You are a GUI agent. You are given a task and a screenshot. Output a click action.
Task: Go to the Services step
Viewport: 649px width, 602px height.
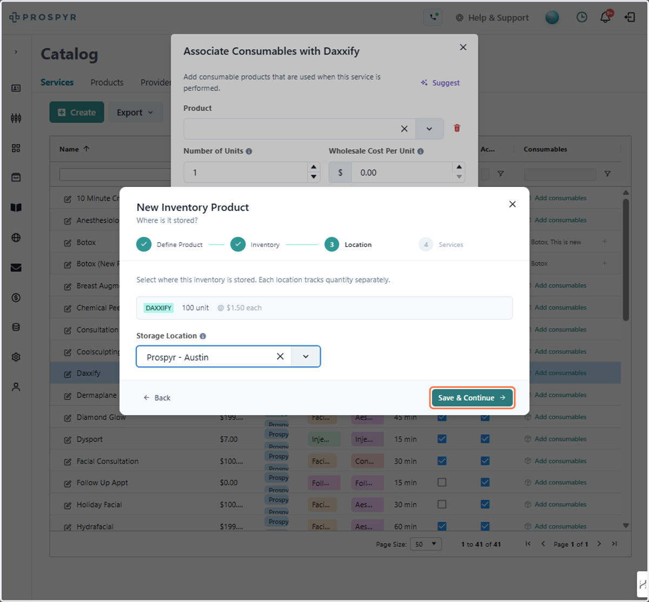tap(441, 245)
